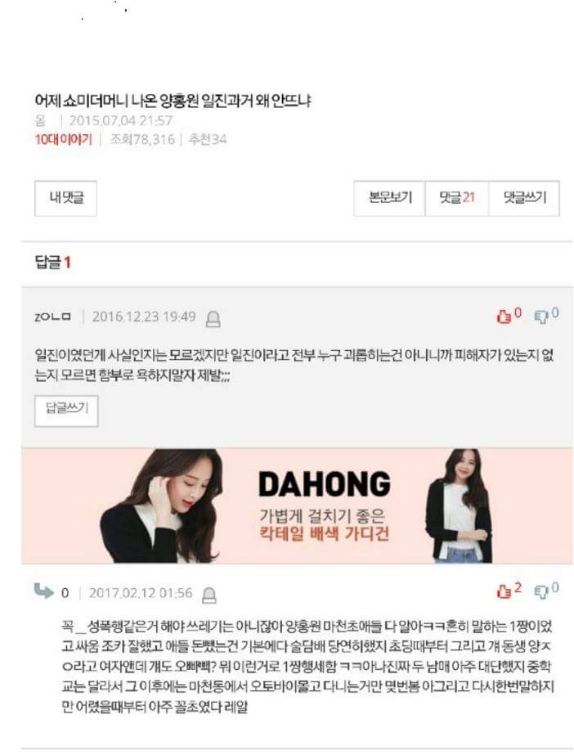The height and width of the screenshot is (755, 574).
Task: Click the ZOLO username
Action: pos(53,317)
